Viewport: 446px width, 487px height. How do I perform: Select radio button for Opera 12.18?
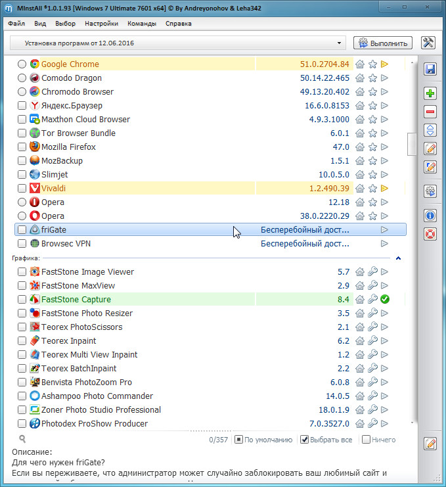pyautogui.click(x=22, y=202)
